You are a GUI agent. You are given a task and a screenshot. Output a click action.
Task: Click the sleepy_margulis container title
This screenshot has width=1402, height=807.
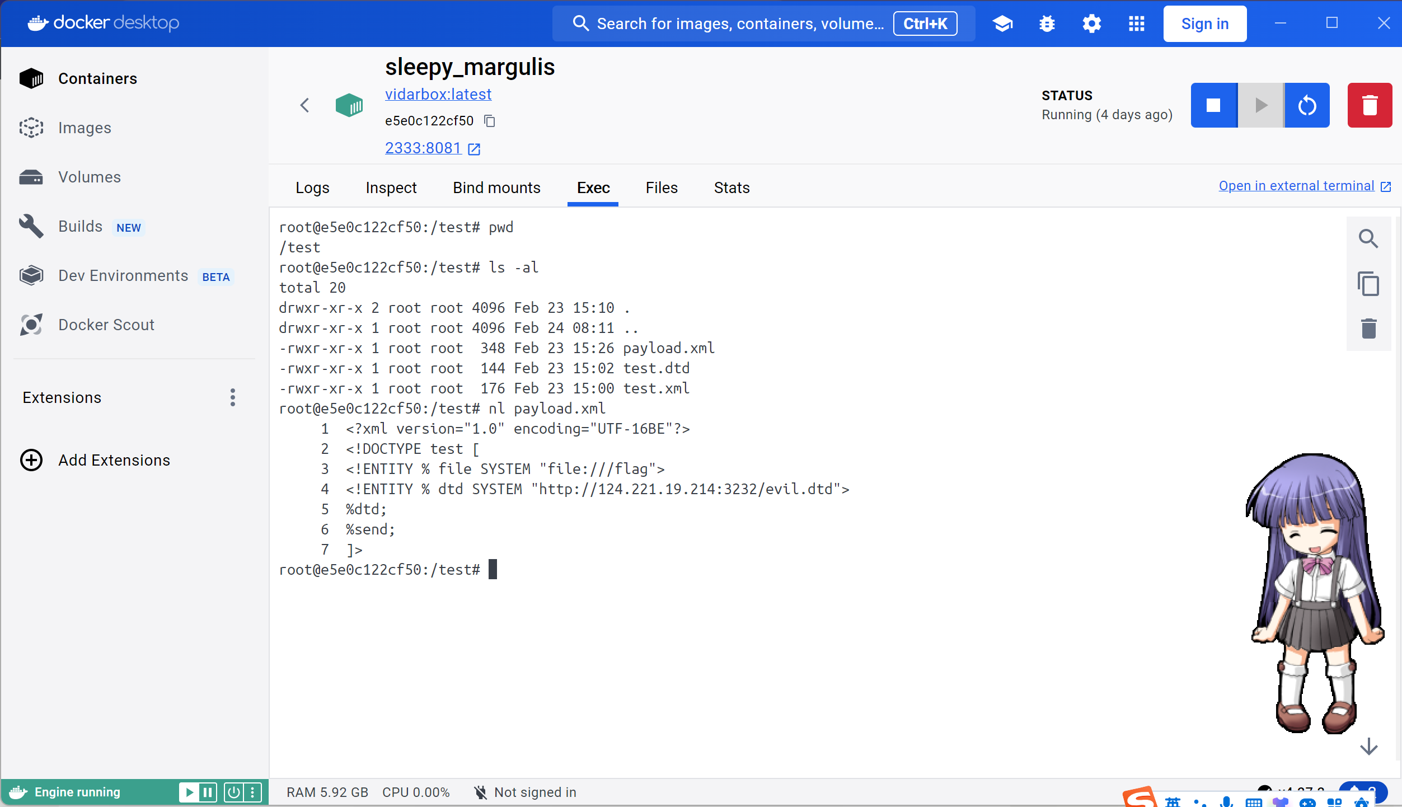(x=470, y=67)
